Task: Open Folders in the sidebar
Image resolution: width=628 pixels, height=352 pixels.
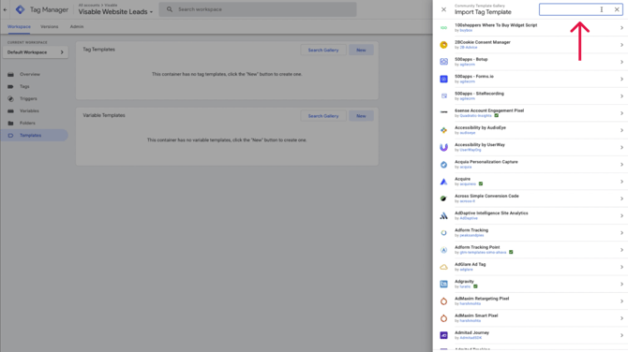Action: (x=27, y=124)
